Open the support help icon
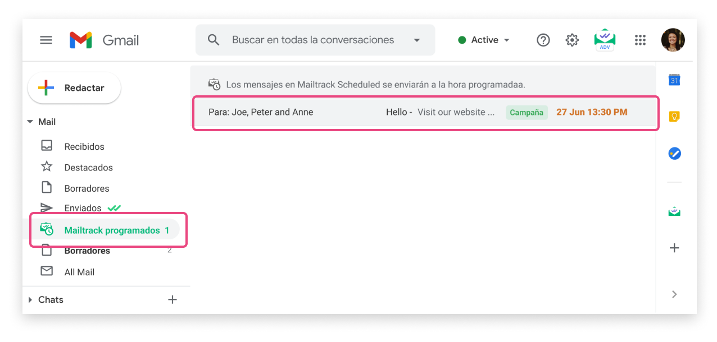717x342 pixels. click(x=543, y=40)
